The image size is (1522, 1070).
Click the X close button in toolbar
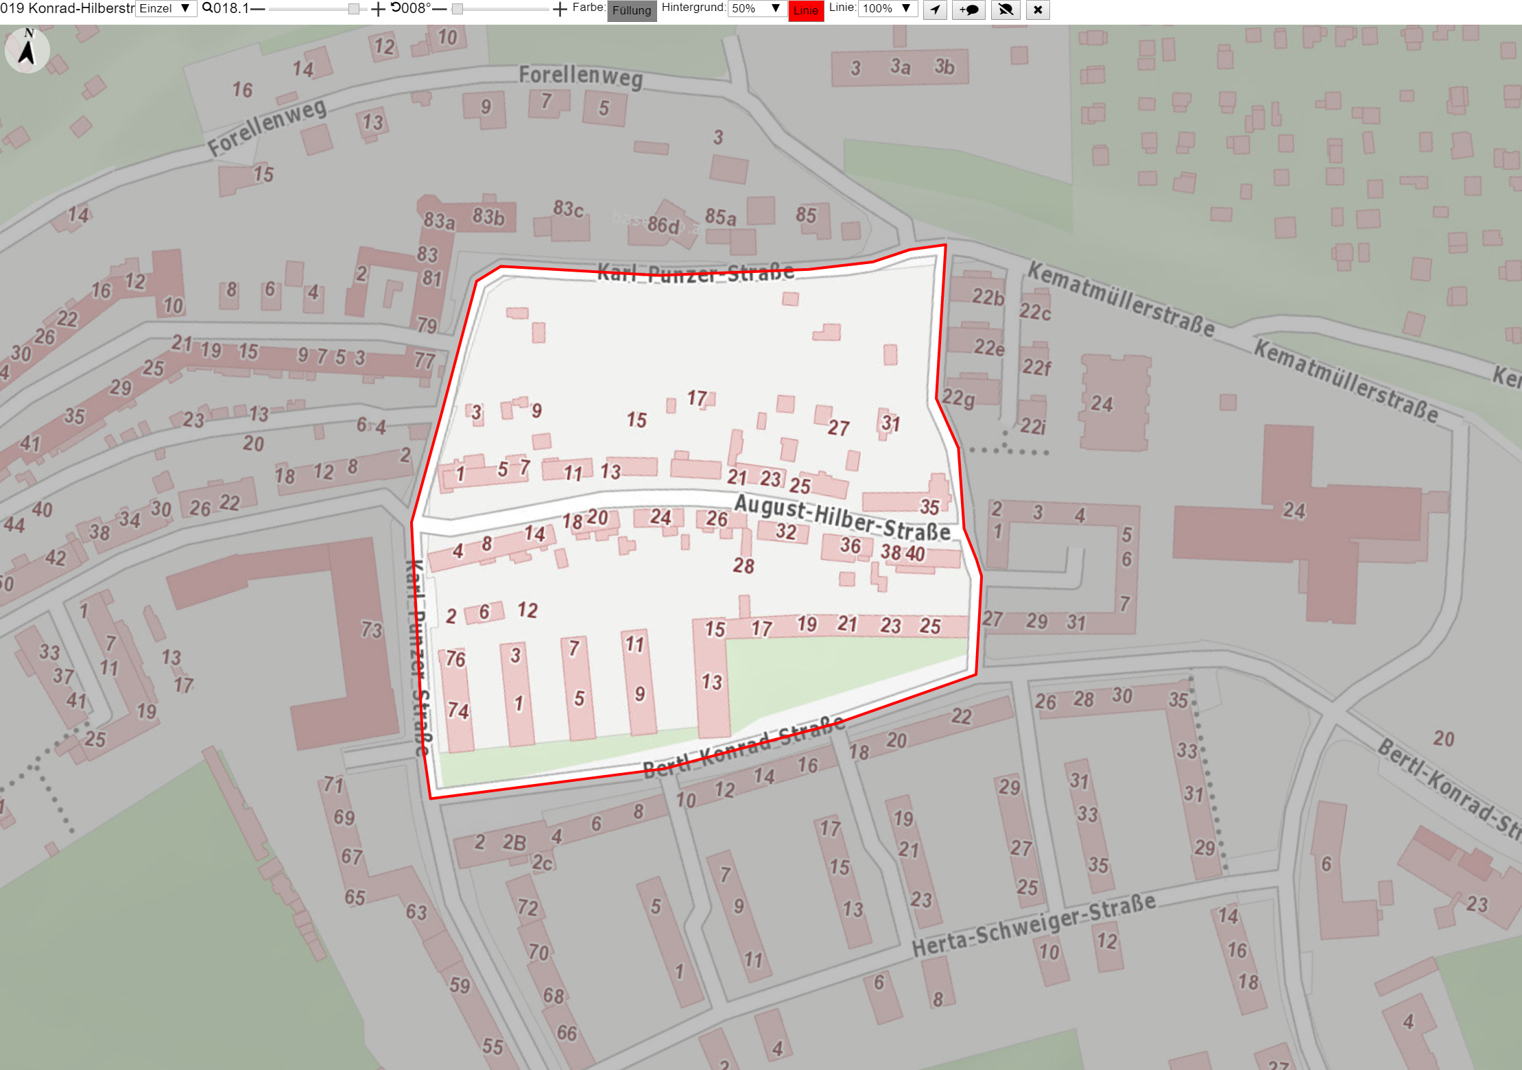click(1038, 10)
